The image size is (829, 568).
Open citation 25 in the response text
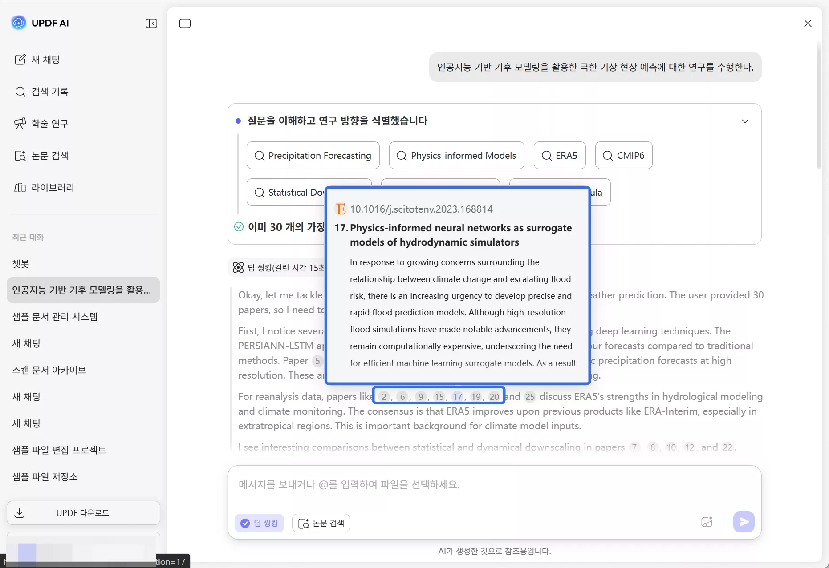(x=529, y=397)
